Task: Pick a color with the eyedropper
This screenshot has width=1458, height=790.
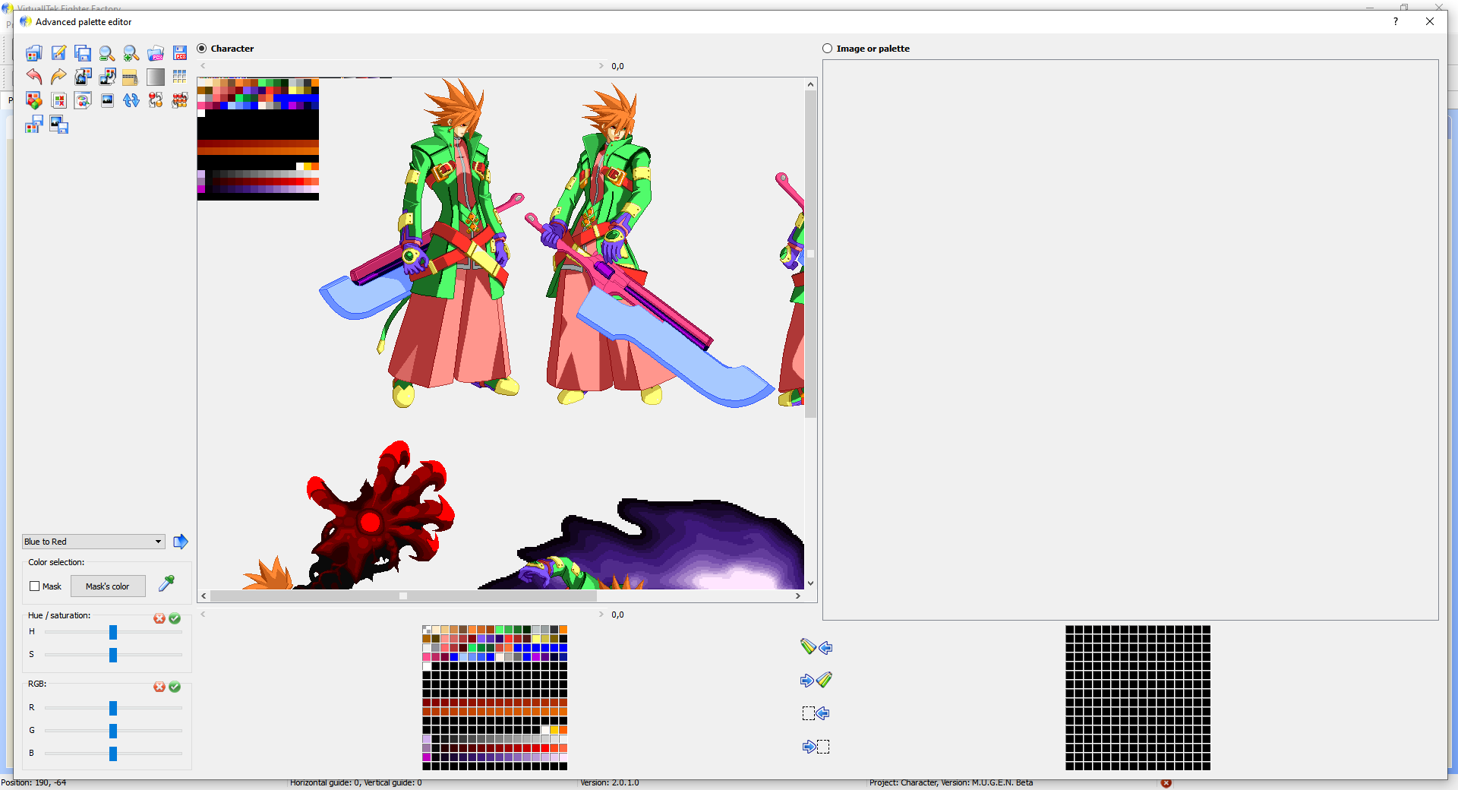Action: (x=166, y=583)
